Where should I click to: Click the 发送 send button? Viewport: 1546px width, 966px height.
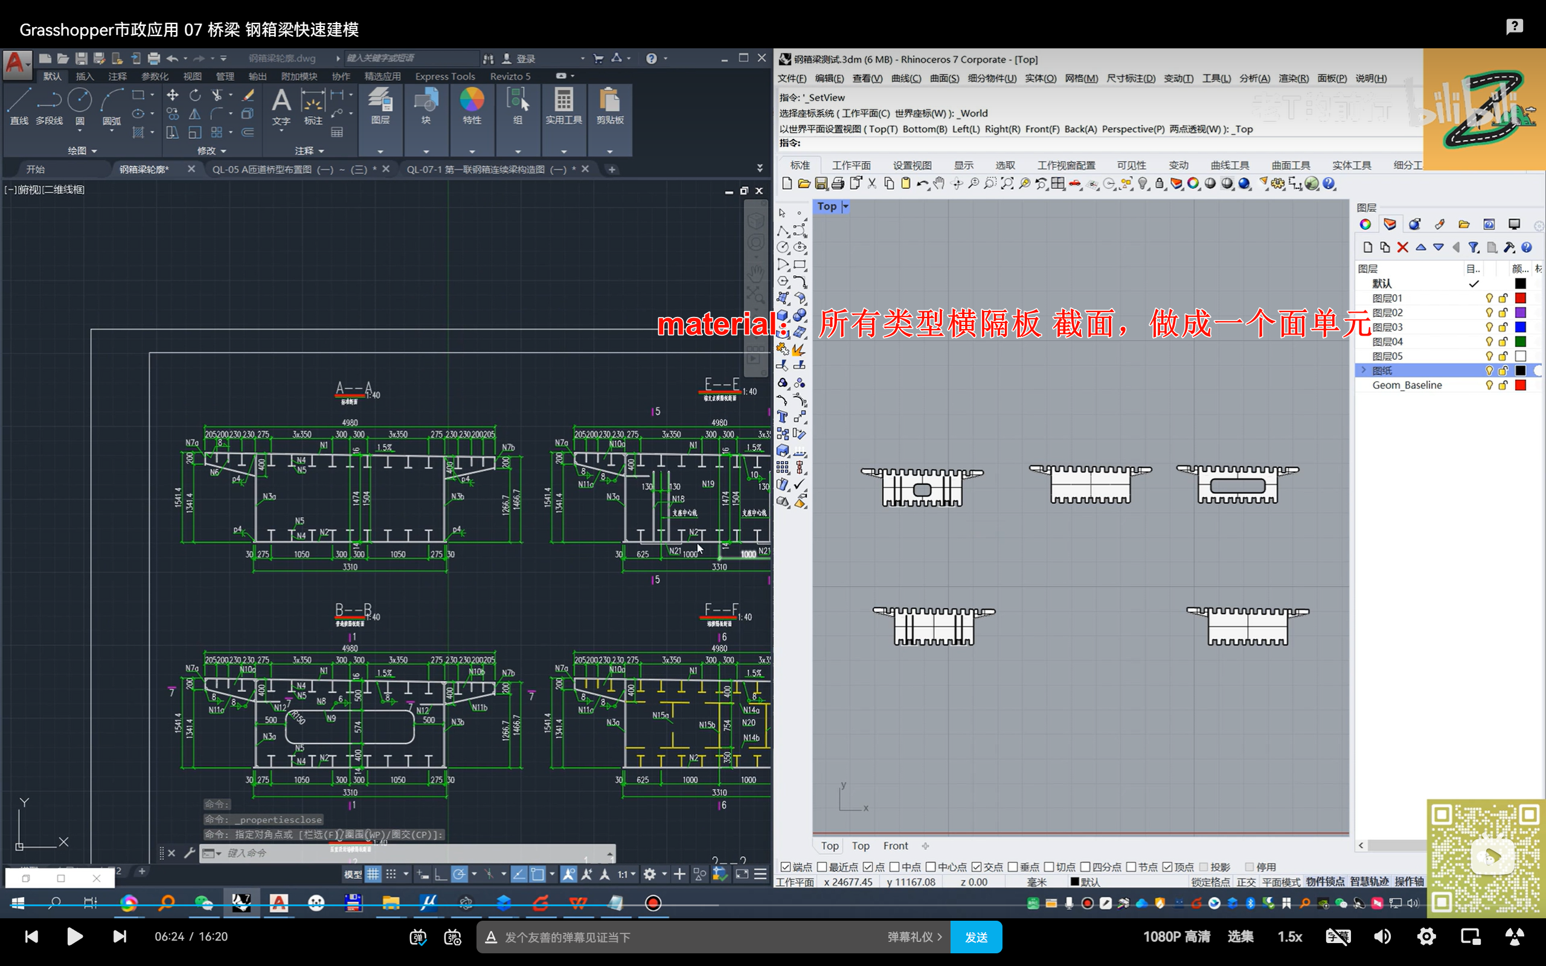coord(975,936)
